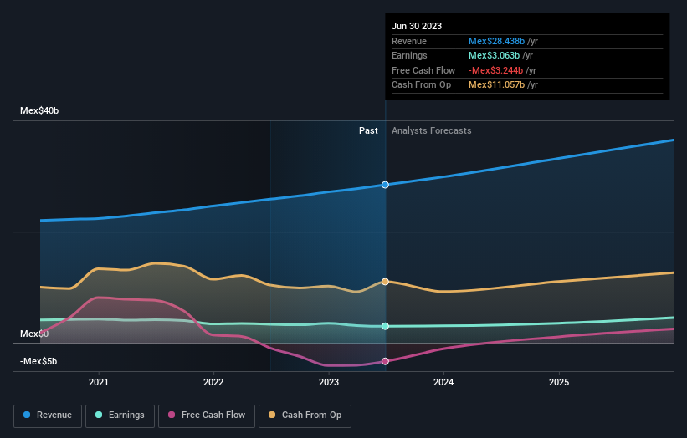Screen dimensions: 687x438
Task: Toggle the Earnings legend series
Action: [x=120, y=415]
